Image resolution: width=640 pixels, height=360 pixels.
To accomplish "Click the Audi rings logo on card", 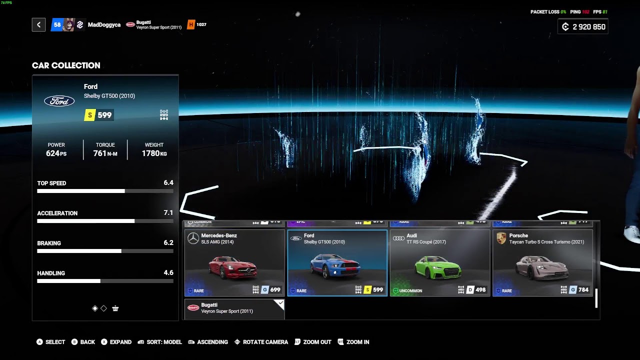I will 398,238.
